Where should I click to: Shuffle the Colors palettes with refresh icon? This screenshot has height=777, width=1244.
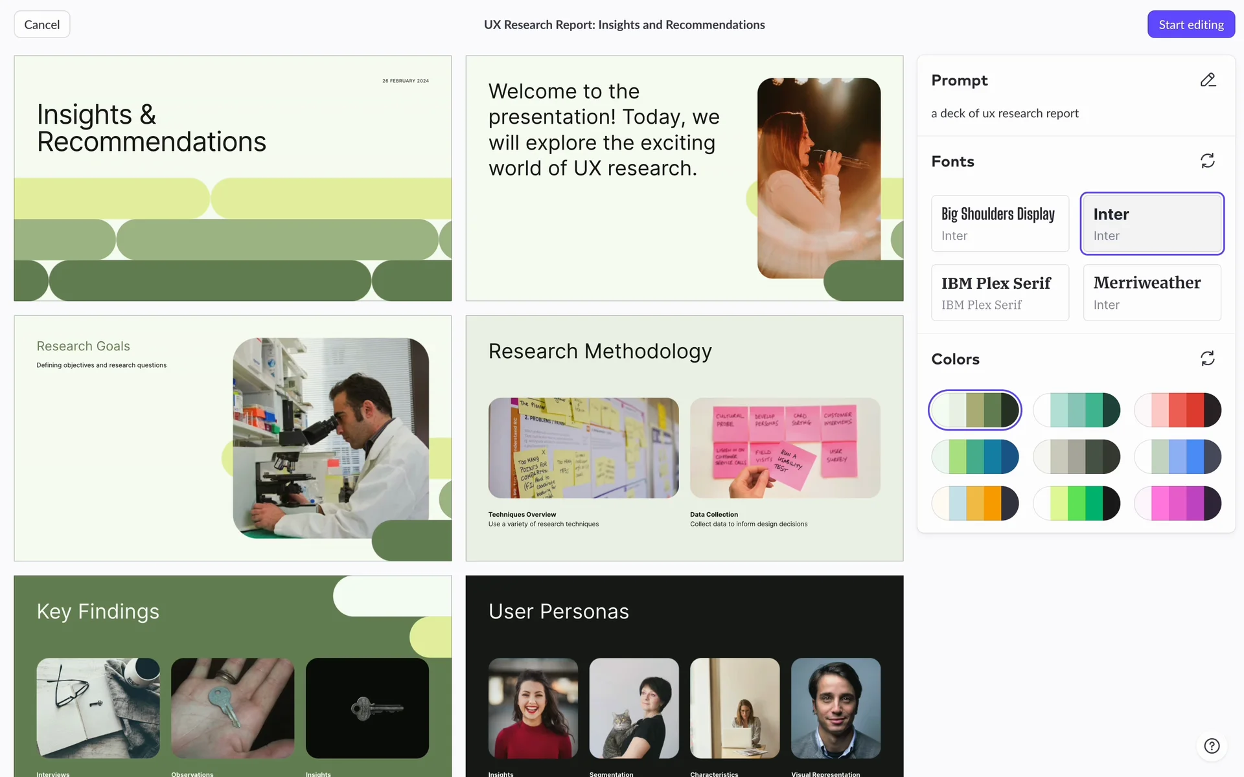[1207, 359]
